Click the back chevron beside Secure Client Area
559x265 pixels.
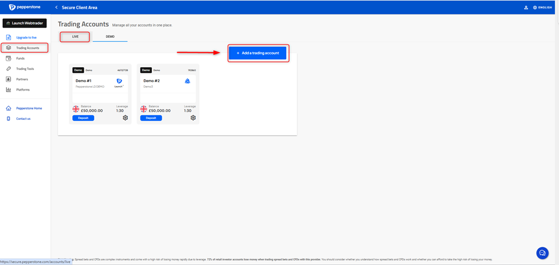[x=56, y=7]
